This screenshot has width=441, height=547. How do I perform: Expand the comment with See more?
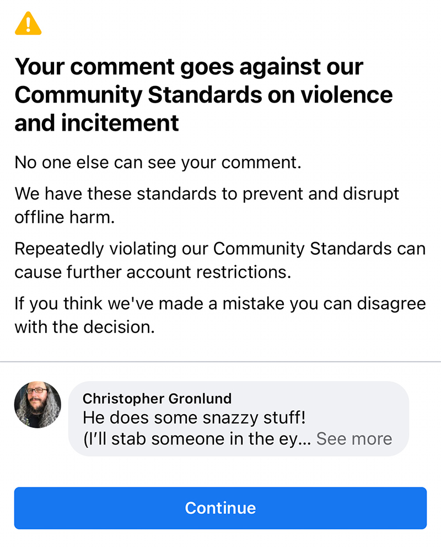point(354,438)
